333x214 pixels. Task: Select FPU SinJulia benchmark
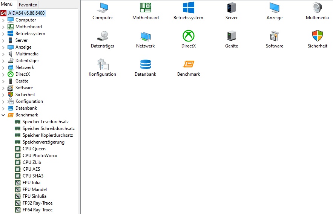(x=34, y=196)
